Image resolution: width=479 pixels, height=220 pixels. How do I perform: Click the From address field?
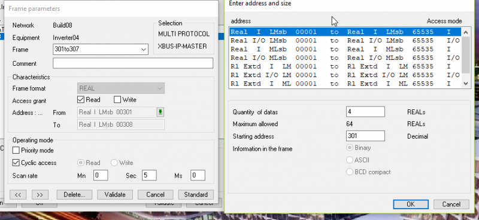tap(117, 112)
